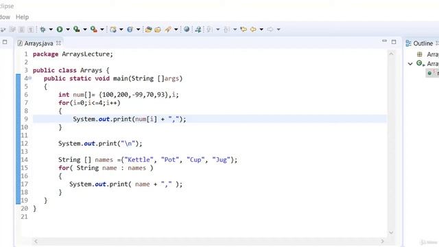Click the Open Type folder icon

pos(148,29)
